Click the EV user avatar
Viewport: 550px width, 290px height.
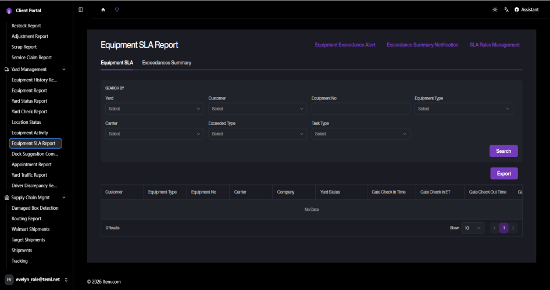pyautogui.click(x=9, y=280)
